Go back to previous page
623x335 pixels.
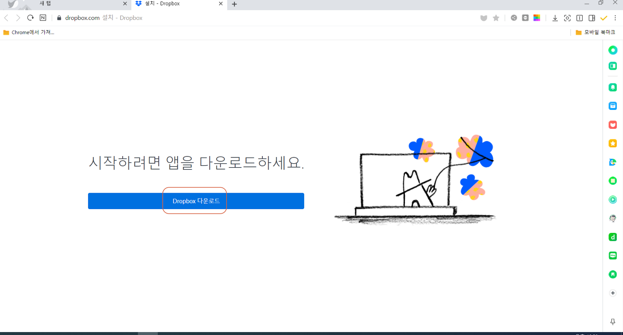pyautogui.click(x=6, y=18)
